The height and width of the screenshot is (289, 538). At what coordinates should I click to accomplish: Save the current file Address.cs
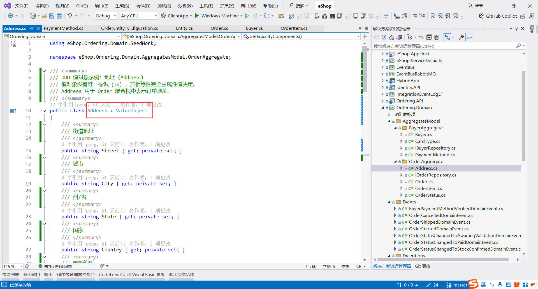[x=52, y=16]
